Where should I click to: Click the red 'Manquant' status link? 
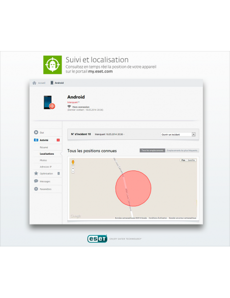tap(73, 102)
